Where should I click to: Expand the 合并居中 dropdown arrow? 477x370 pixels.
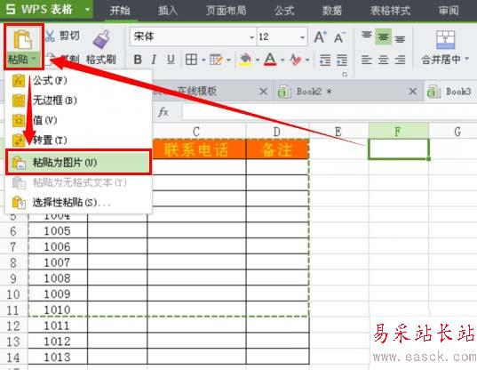point(467,59)
